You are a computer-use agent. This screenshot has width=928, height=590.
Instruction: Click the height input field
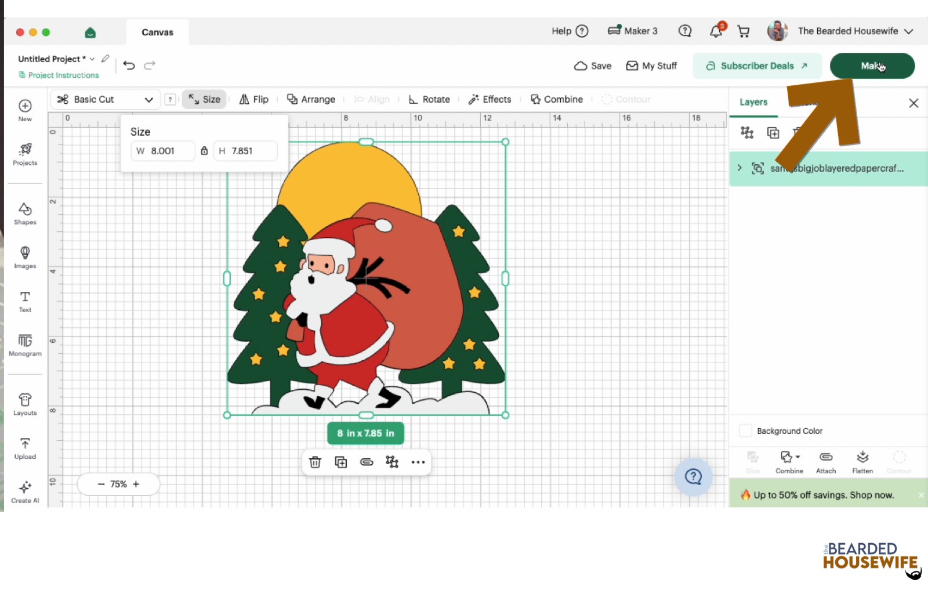coord(245,151)
